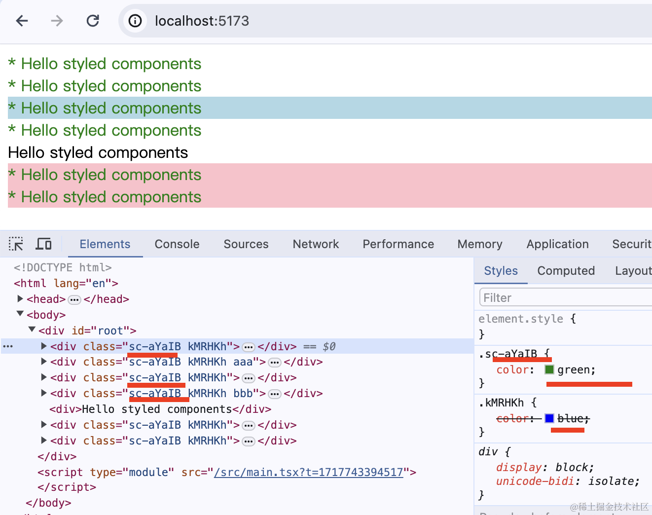
Task: Activate the inspect element picker icon
Action: click(x=16, y=244)
